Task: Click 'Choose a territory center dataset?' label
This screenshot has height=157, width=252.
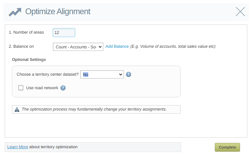Action: point(48,74)
